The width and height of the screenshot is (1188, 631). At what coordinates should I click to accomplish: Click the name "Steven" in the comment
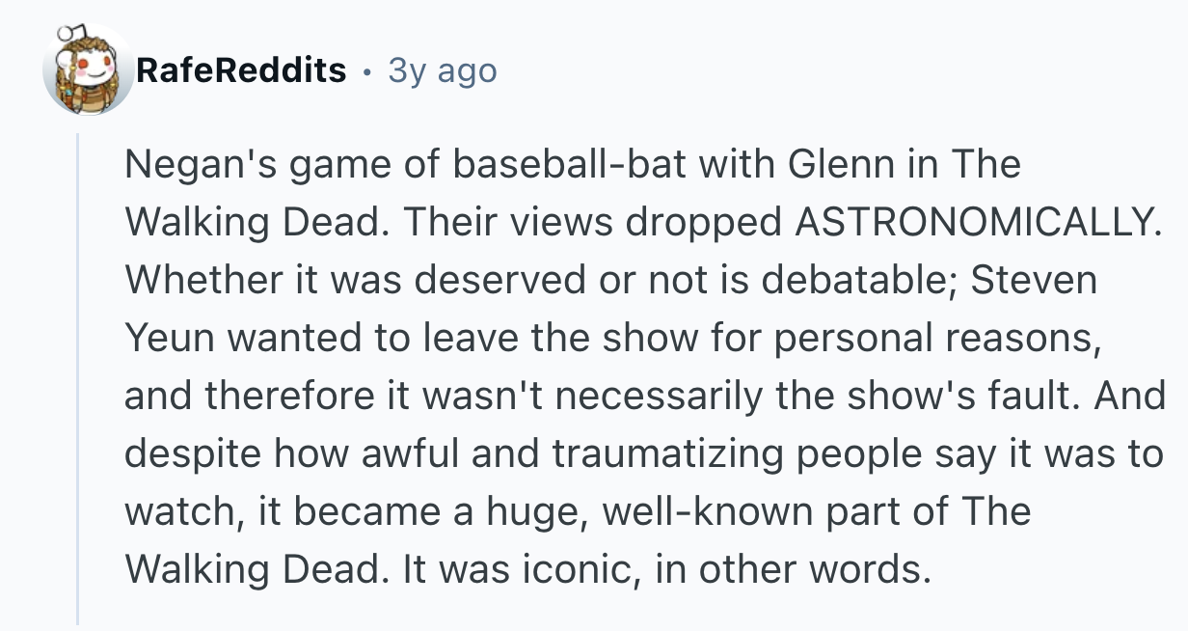[x=1033, y=280]
